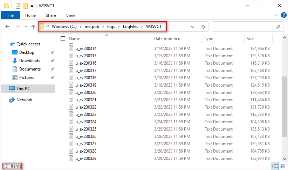Viewport: 288px width, 170px height.
Task: Tick the select-all items checkbox
Action: click(63, 39)
